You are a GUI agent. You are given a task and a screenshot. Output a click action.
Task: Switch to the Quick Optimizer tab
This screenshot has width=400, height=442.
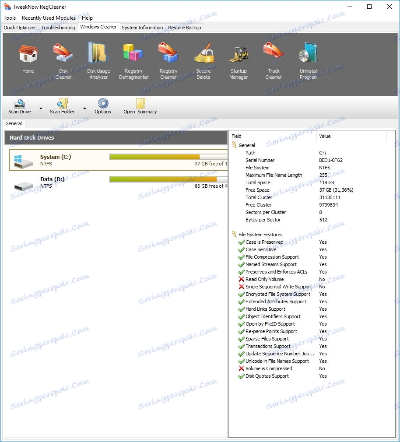pyautogui.click(x=20, y=28)
